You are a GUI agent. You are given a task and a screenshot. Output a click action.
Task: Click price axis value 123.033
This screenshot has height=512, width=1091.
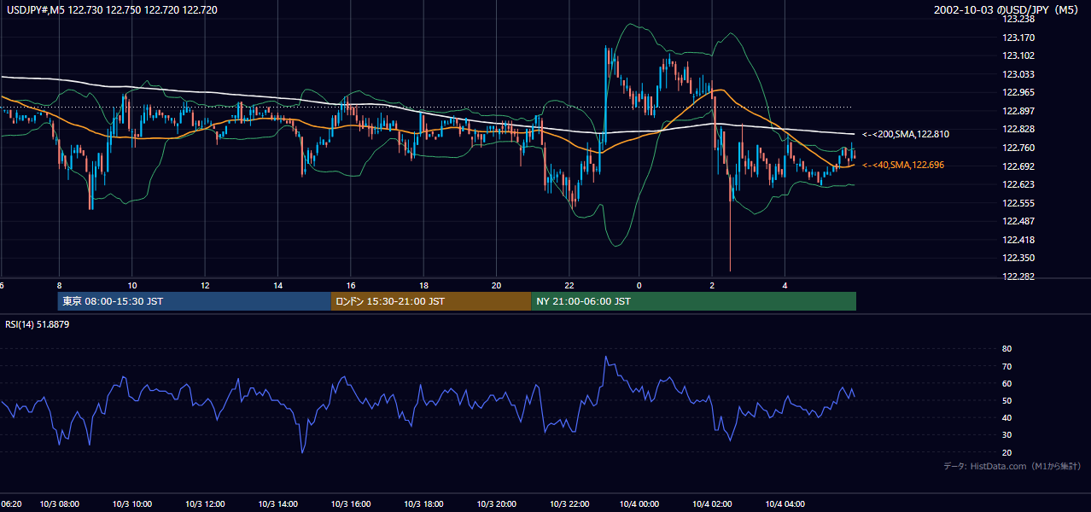point(1018,74)
